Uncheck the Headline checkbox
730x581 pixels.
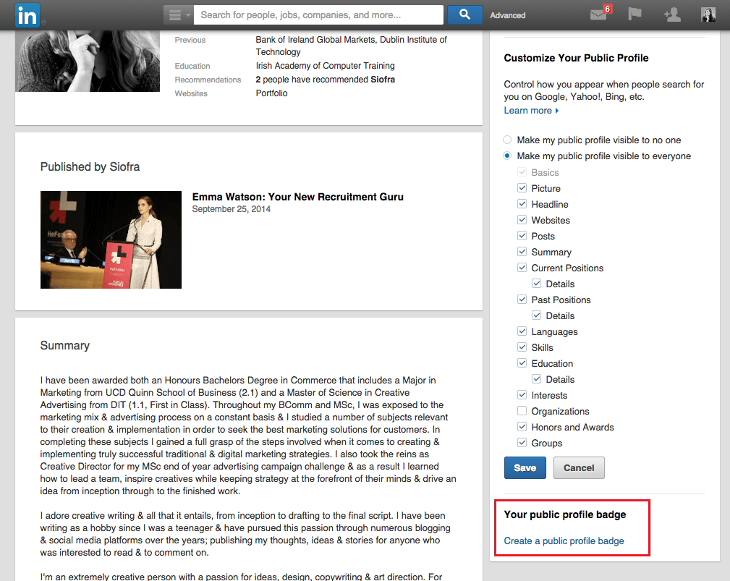point(522,204)
